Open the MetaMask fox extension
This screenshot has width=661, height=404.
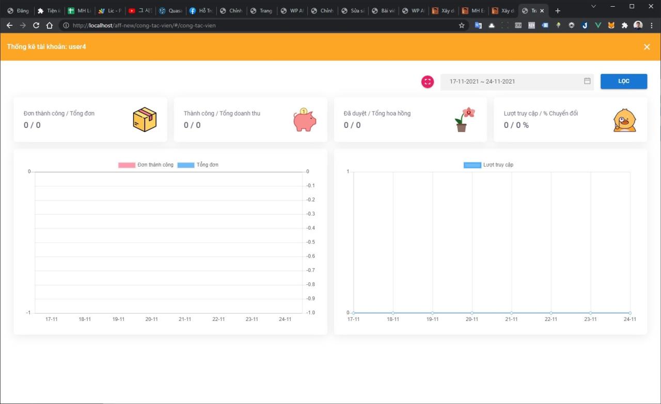point(611,25)
